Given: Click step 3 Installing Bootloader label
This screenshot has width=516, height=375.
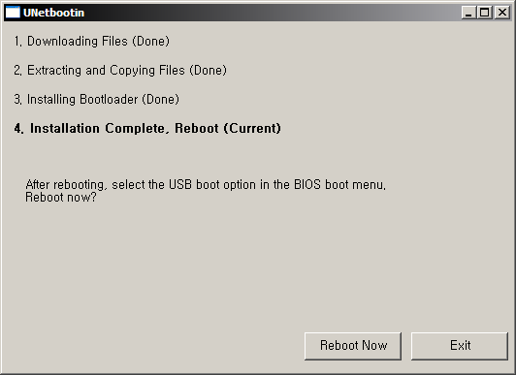Looking at the screenshot, I should [96, 99].
